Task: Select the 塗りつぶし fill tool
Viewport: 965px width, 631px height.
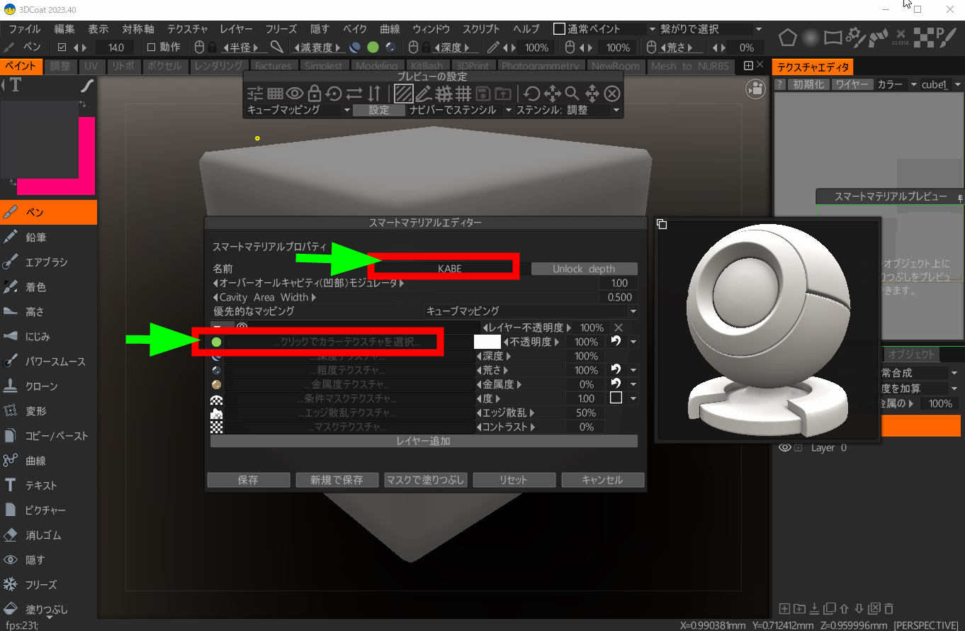Action: (x=46, y=610)
